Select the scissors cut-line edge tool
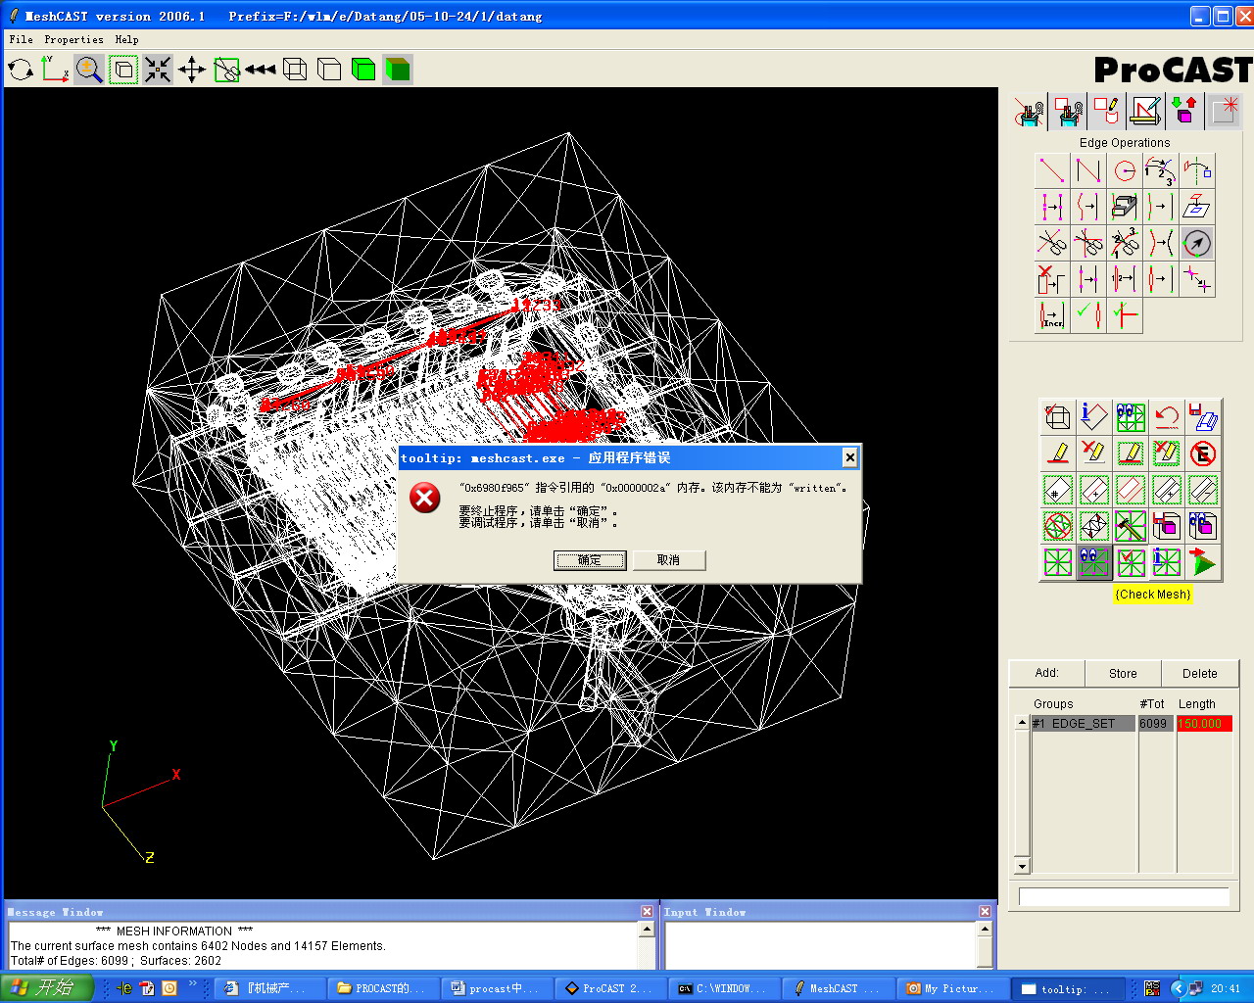This screenshot has height=1003, width=1254. coord(1052,243)
